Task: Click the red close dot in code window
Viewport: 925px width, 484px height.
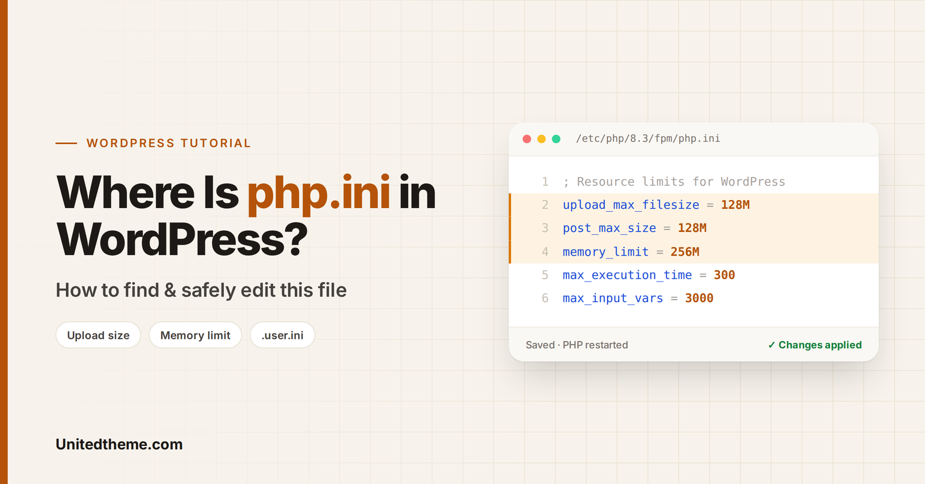Action: (x=527, y=139)
